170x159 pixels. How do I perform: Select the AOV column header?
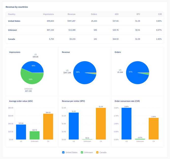click(x=117, y=14)
